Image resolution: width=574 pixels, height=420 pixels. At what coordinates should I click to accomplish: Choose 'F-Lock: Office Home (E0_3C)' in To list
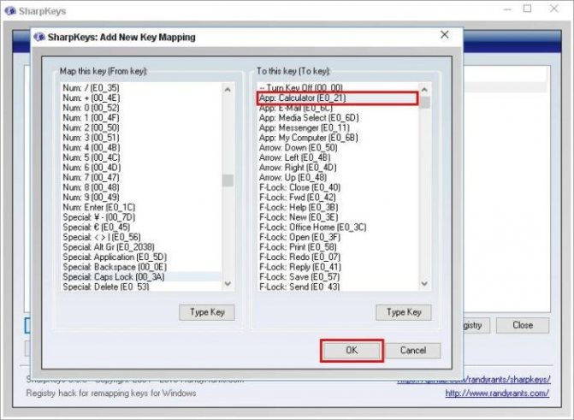[338, 227]
